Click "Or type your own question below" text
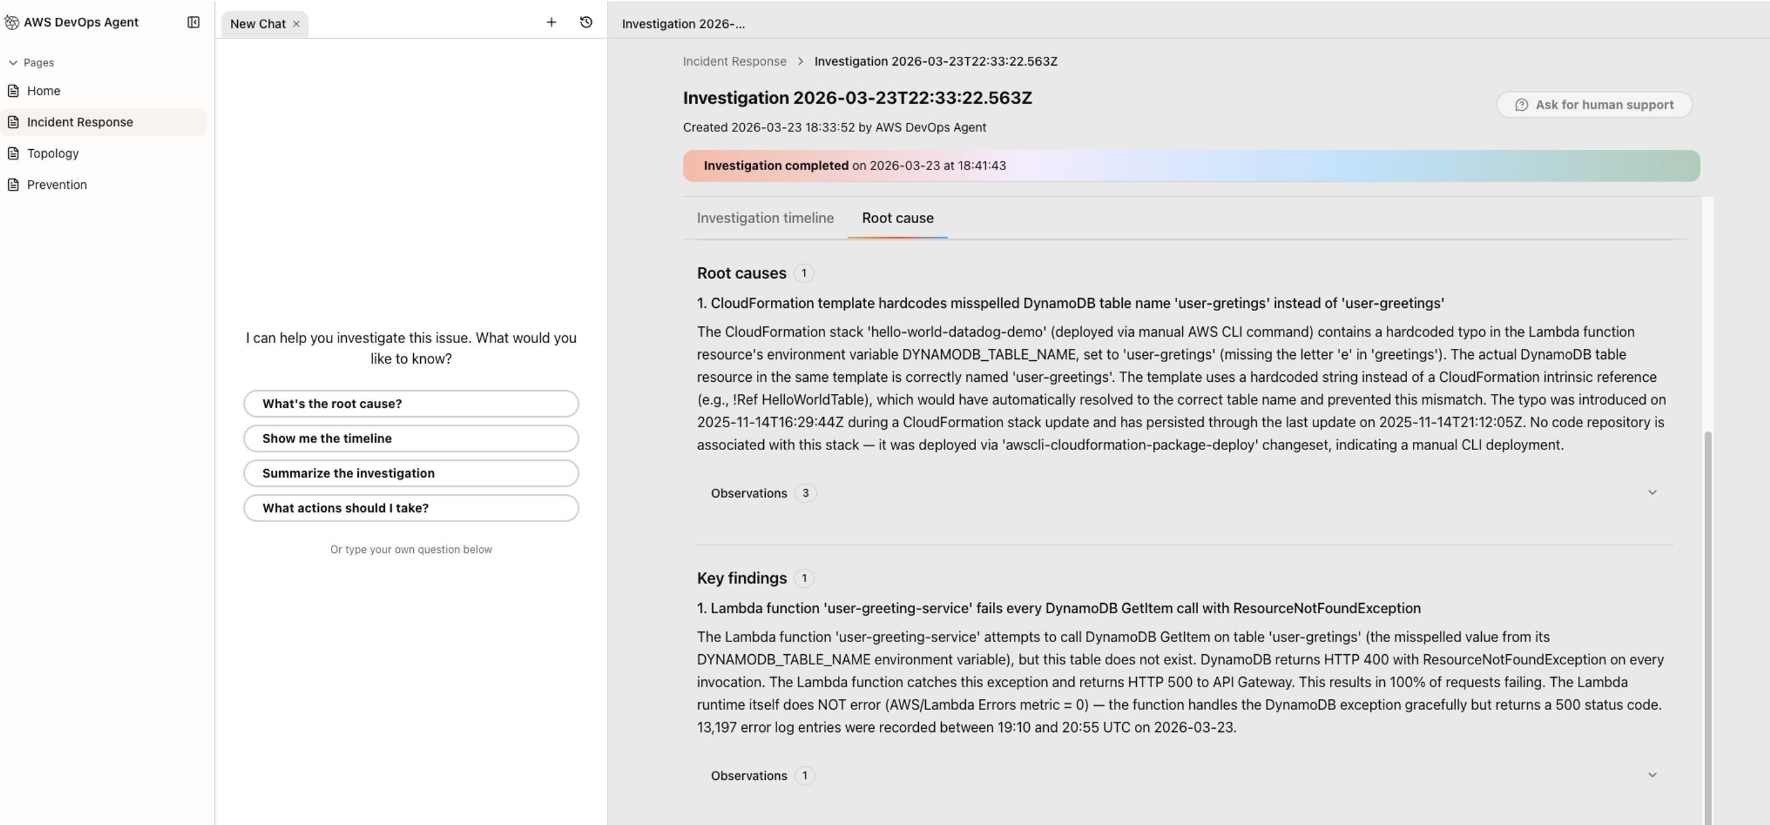 [411, 550]
